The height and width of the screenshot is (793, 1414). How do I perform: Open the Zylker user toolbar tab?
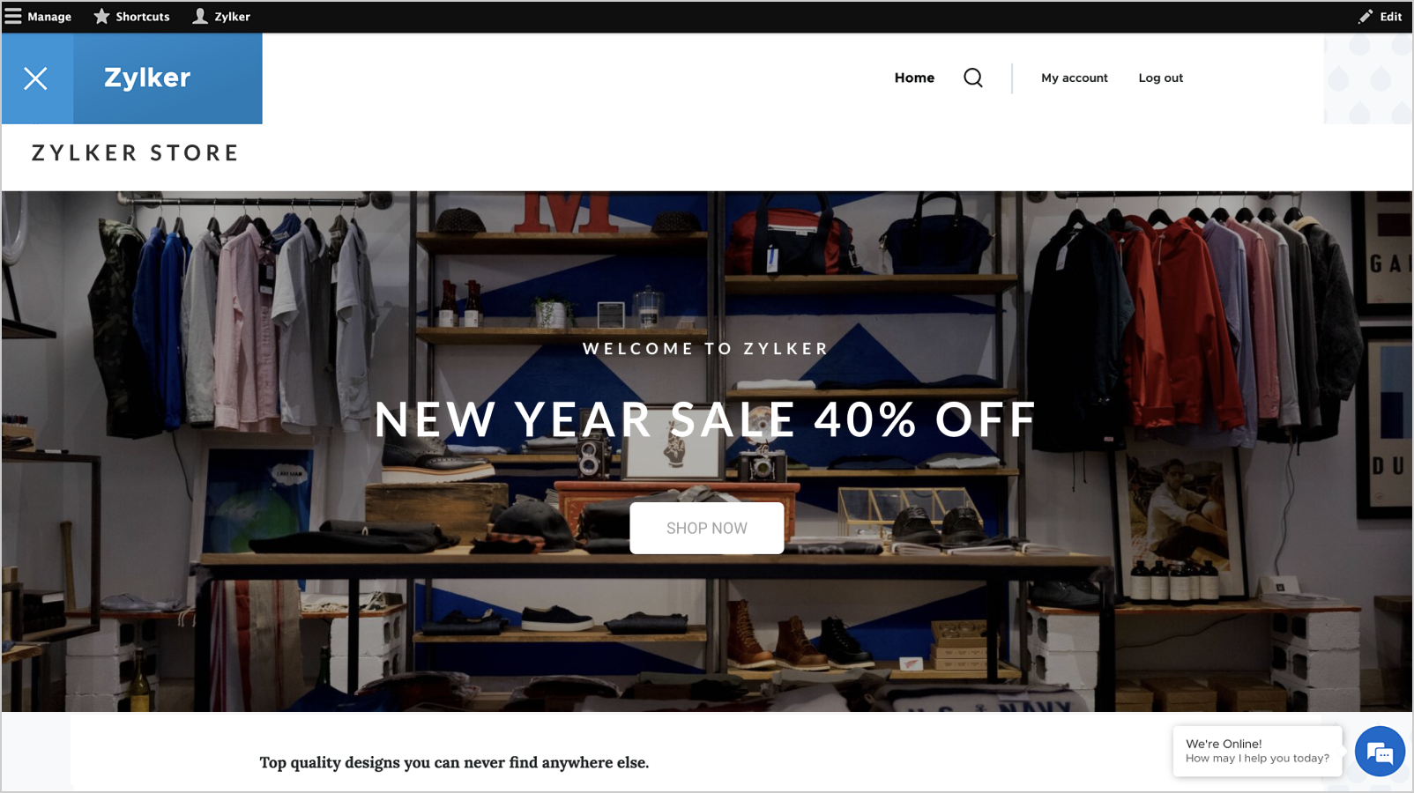point(221,16)
